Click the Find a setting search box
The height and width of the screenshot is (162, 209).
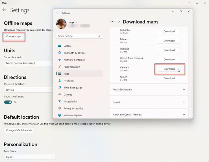[x=77, y=36]
